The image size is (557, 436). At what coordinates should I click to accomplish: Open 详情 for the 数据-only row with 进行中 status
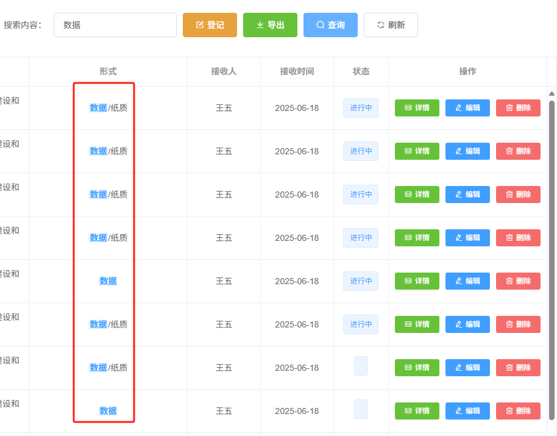[417, 281]
